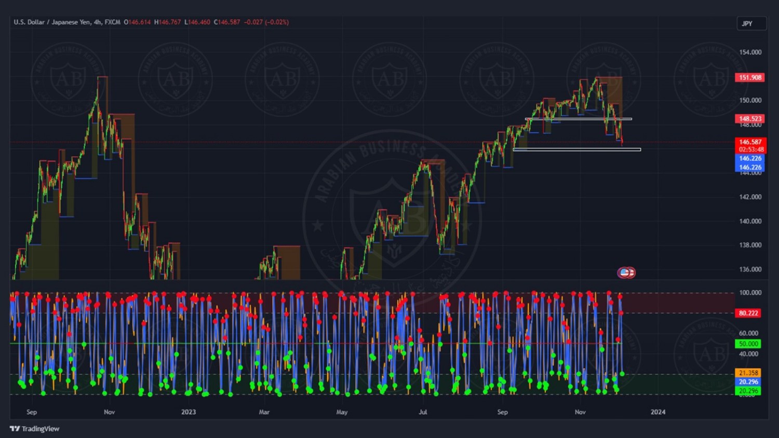The image size is (779, 438).
Task: Click the low value L146.460
Action: coord(197,22)
